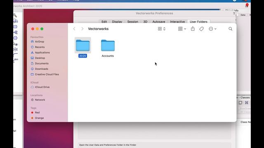Screen dimensions: 264x148
Task: Switch to Interactive tab in Vectorworks Preferences
Action: 177,22
